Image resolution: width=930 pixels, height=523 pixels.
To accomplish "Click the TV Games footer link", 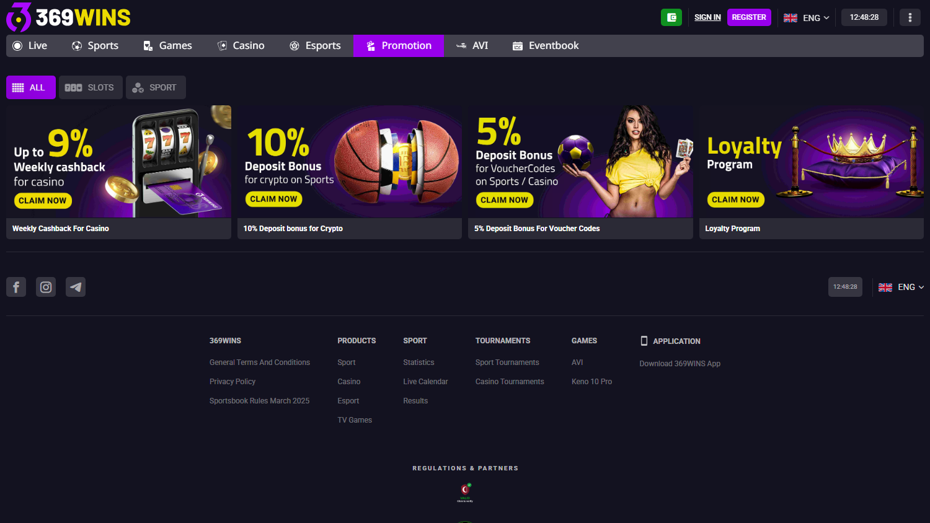I will pos(355,420).
